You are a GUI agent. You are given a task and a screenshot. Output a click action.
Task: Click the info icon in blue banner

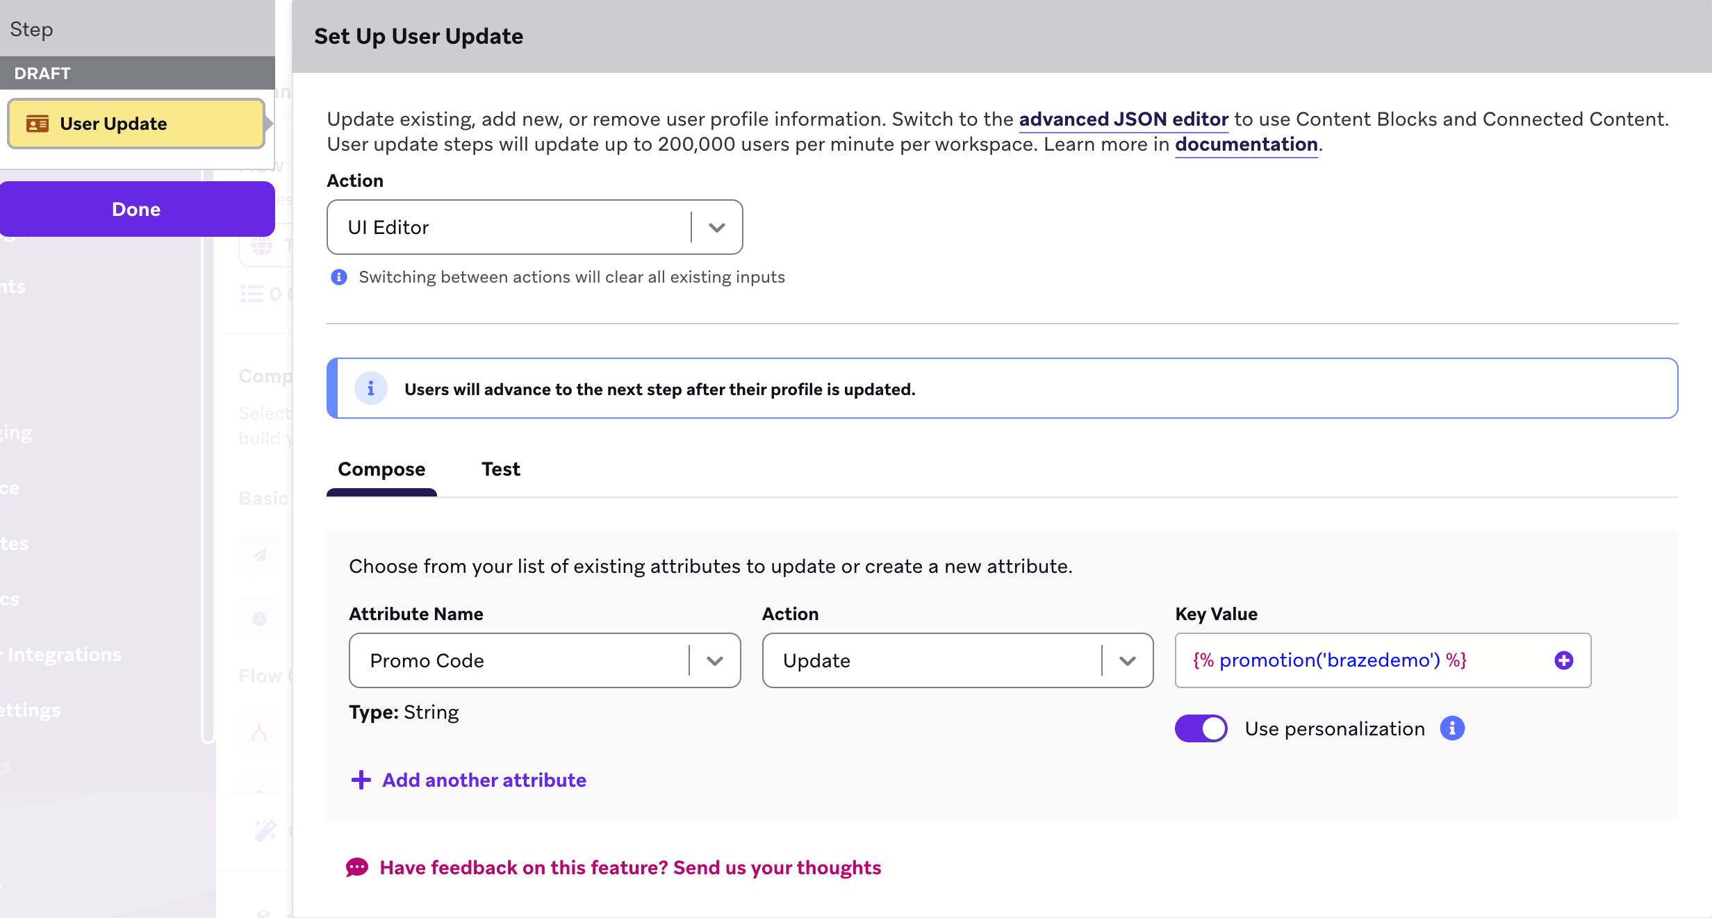click(x=370, y=389)
